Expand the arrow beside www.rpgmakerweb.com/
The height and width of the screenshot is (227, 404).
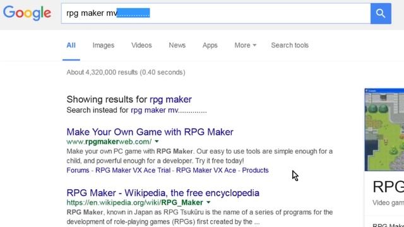click(157, 141)
